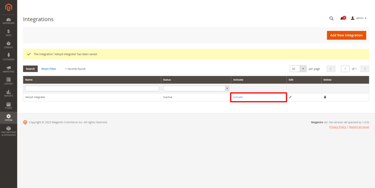Click the trash delete icon for Veloyd integratie
Image resolution: width=375 pixels, height=188 pixels.
click(x=325, y=97)
